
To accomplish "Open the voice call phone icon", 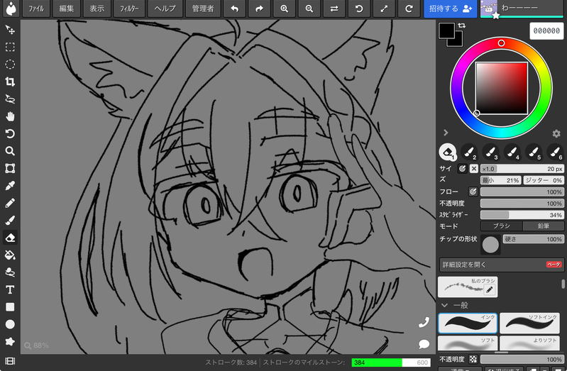I will tap(424, 322).
